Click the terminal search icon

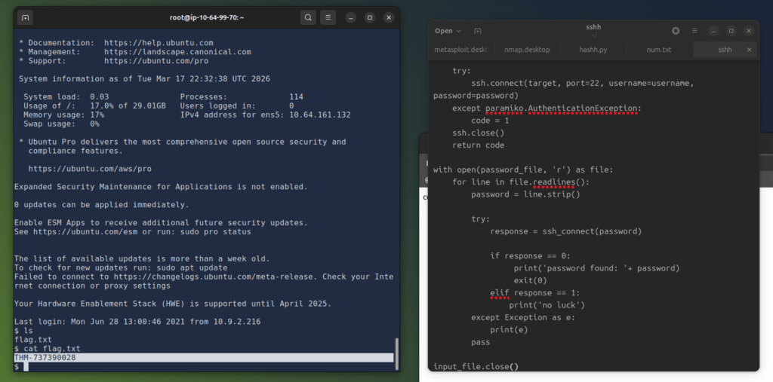coord(308,18)
